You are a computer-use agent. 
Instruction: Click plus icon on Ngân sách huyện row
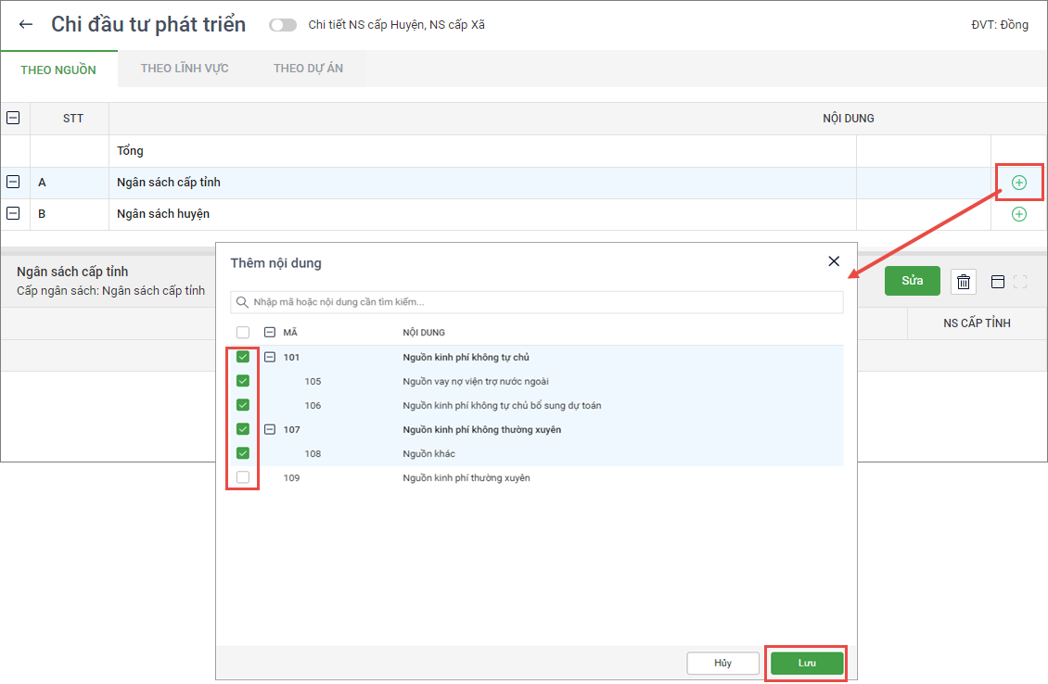click(1018, 214)
